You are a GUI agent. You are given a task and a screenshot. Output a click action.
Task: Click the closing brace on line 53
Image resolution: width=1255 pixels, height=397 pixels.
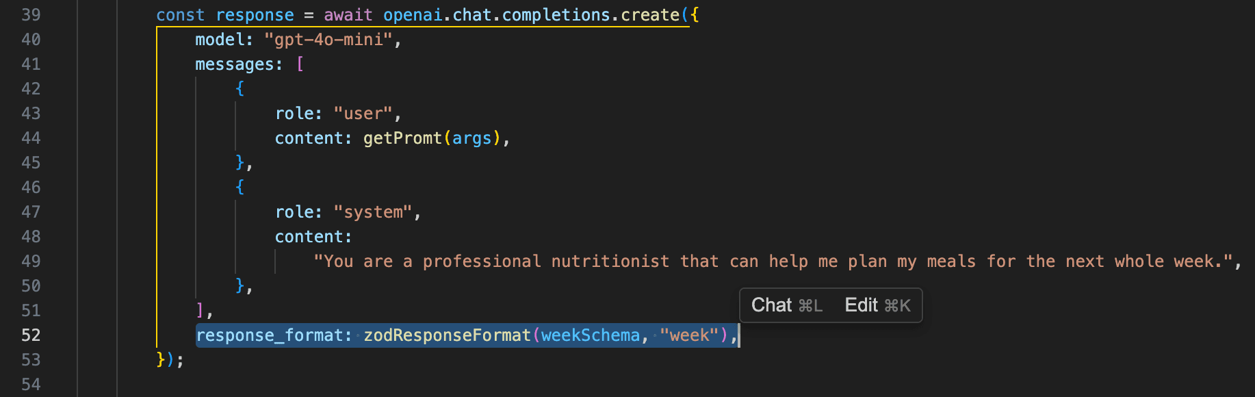[161, 360]
